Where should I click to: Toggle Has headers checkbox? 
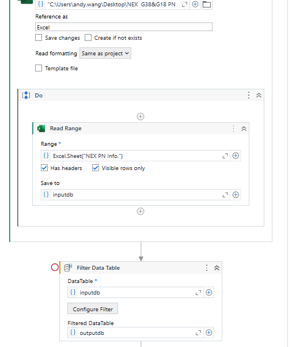point(44,168)
